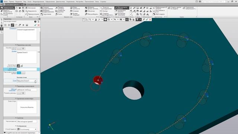Open the Справка menu

click(x=103, y=1)
